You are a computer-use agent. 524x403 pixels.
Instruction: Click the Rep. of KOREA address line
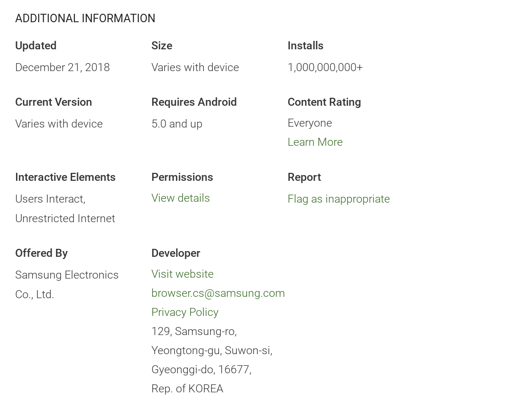pyautogui.click(x=187, y=389)
